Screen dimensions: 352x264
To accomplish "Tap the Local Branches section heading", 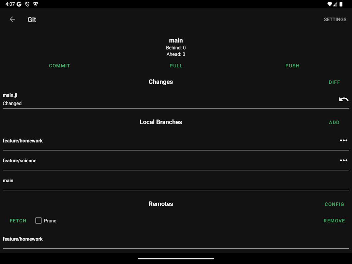I will tap(161, 122).
